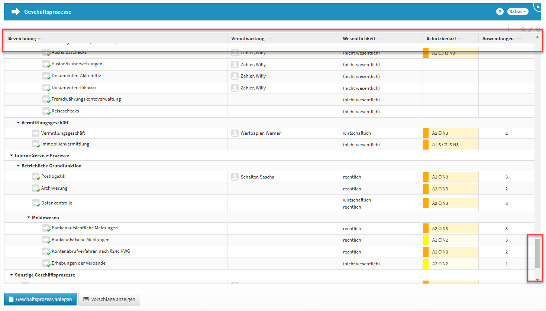This screenshot has width=546, height=311.
Task: Click the person icon beside Schalter, Sascha
Action: (x=235, y=177)
